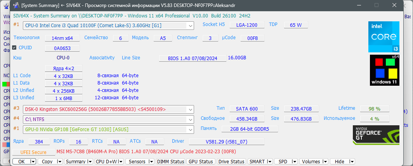The width and height of the screenshot is (413, 166).
Task: Click the NVIDIA GeForce GT logo
Action: click(376, 135)
